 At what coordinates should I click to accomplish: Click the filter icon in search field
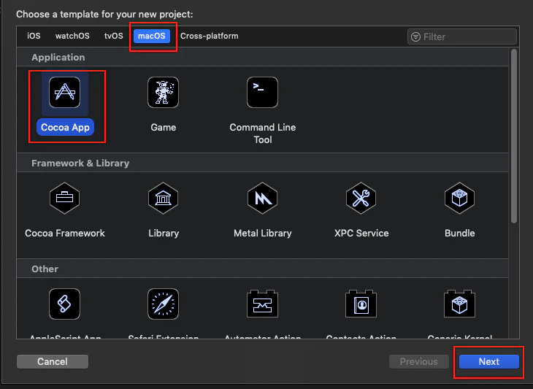[x=415, y=36]
